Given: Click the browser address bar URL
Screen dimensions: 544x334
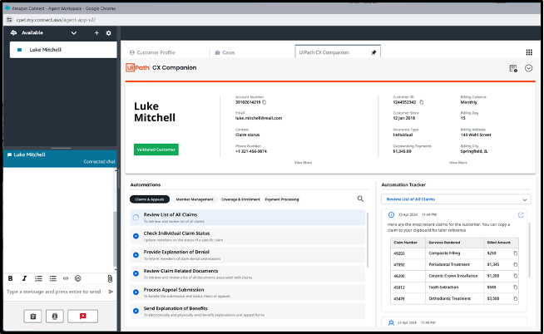Looking at the screenshot, I should [56, 20].
